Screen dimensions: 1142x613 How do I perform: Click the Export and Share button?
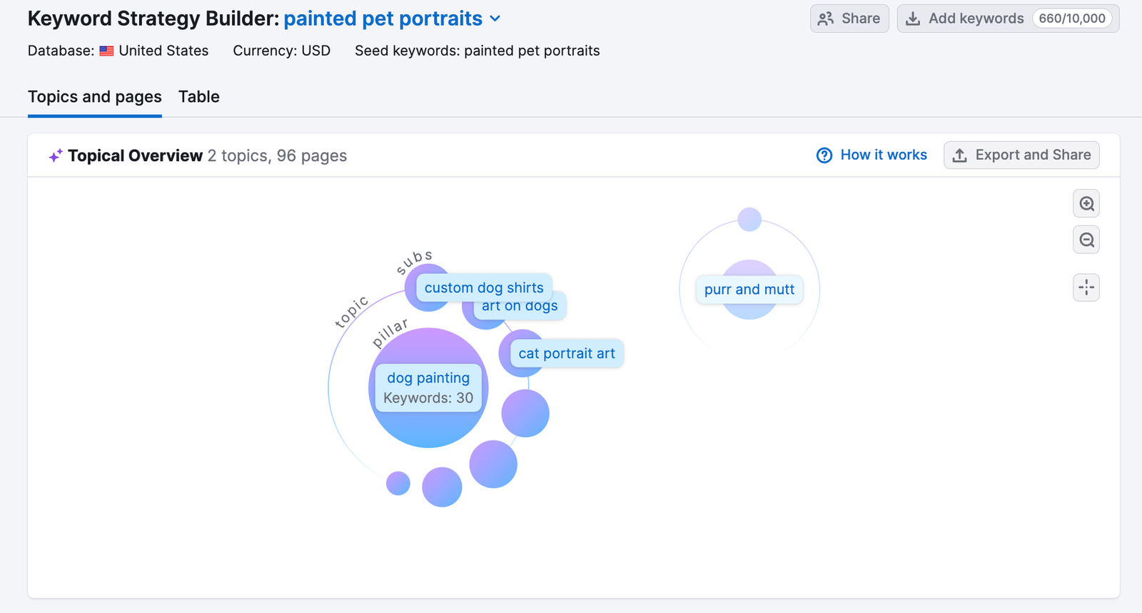coord(1021,155)
